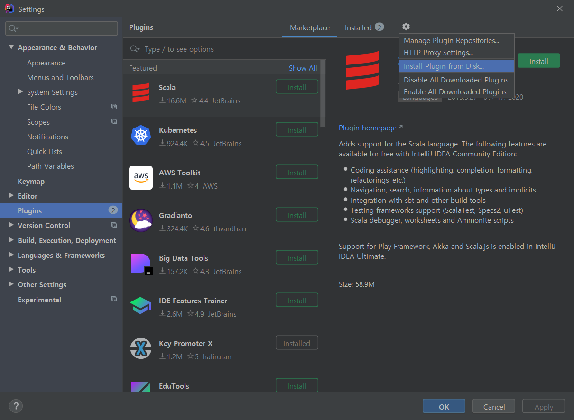Viewport: 574px width, 420px height.
Task: Click the Kubernetes plugin icon
Action: pos(141,135)
